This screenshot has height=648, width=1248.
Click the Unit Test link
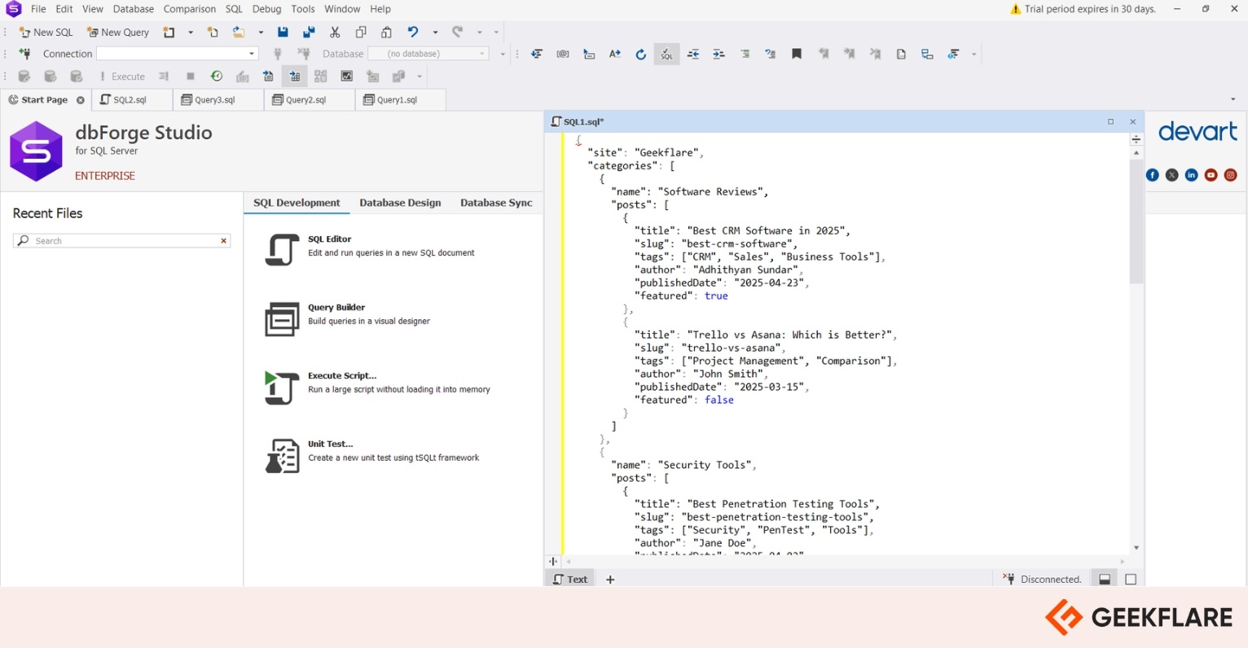[x=331, y=444]
